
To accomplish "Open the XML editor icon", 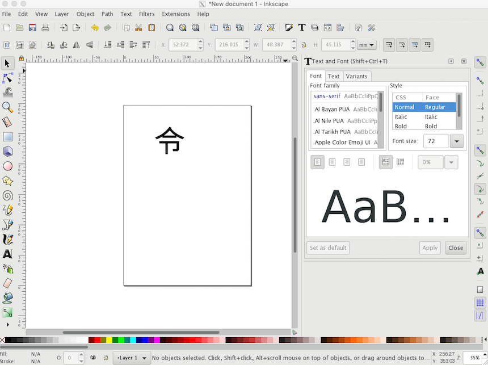I will (327, 28).
